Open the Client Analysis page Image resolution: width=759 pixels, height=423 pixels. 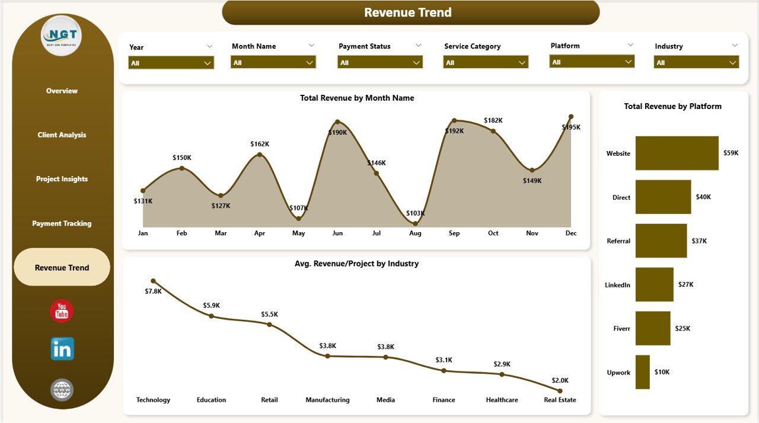[x=62, y=134]
